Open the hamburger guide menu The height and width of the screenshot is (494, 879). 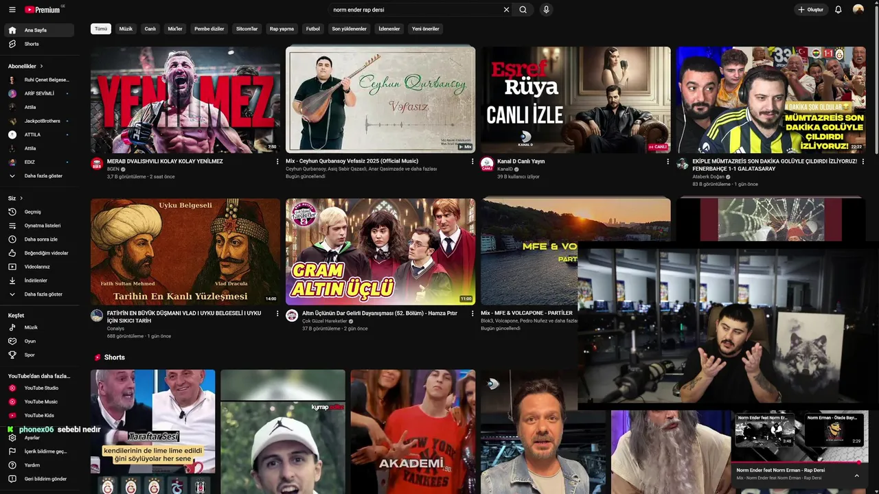[x=12, y=10]
